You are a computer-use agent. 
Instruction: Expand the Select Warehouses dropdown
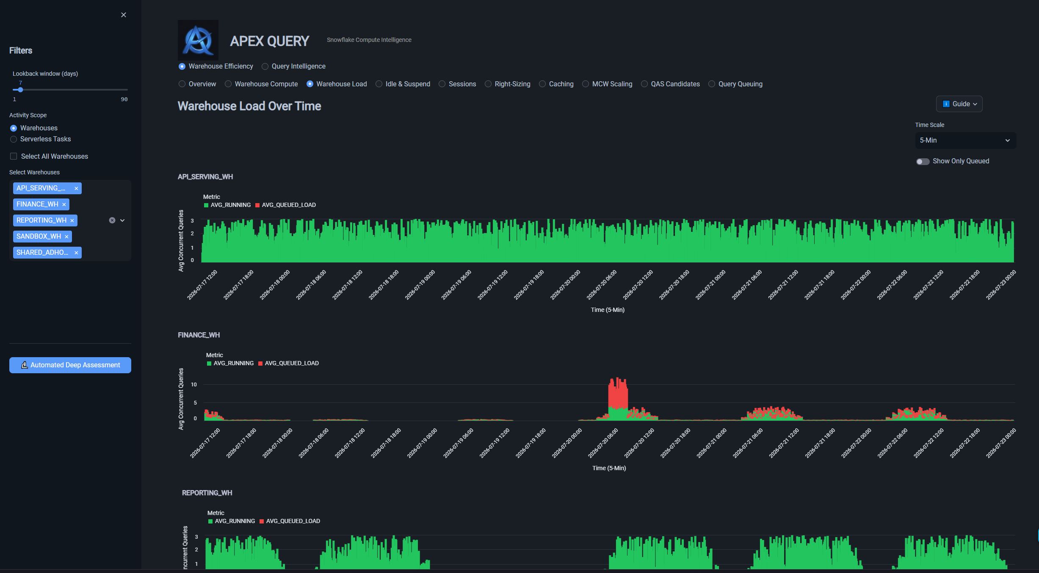click(122, 220)
